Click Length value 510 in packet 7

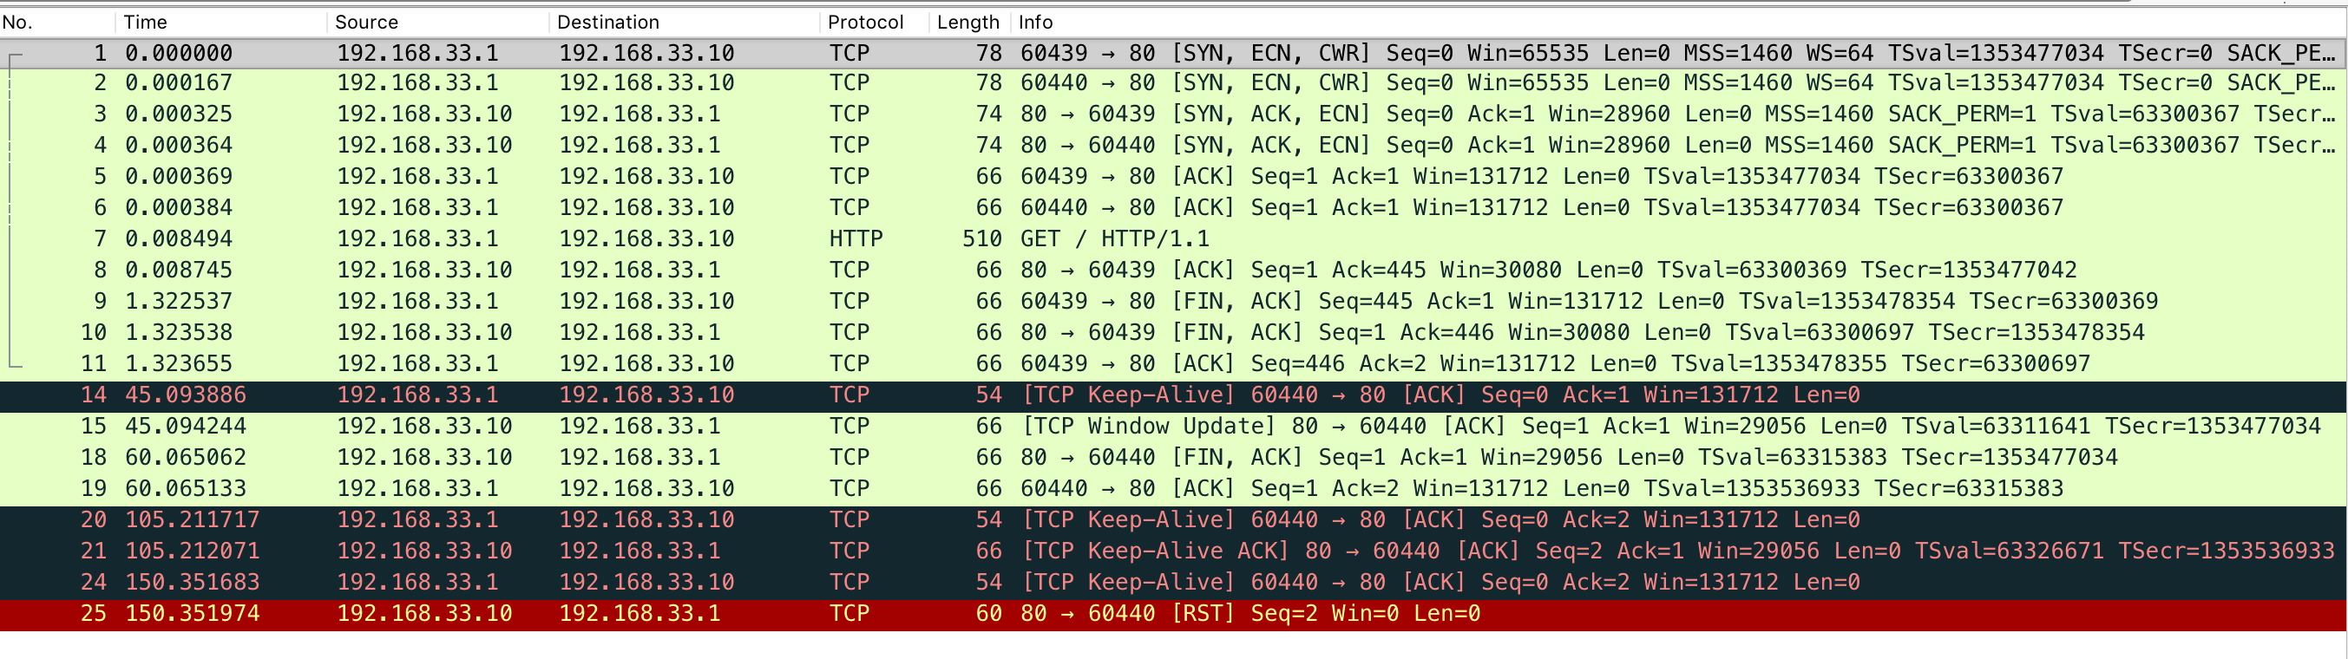981,238
